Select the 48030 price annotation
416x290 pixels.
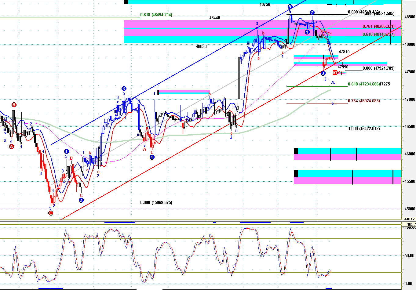201,47
